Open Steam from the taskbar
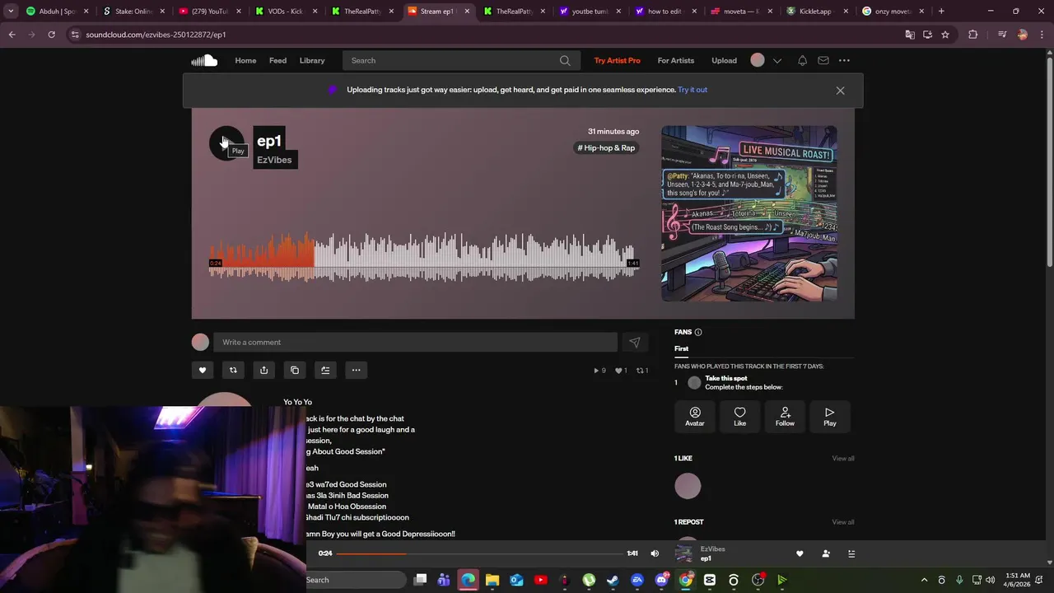The image size is (1054, 593). pyautogui.click(x=613, y=580)
